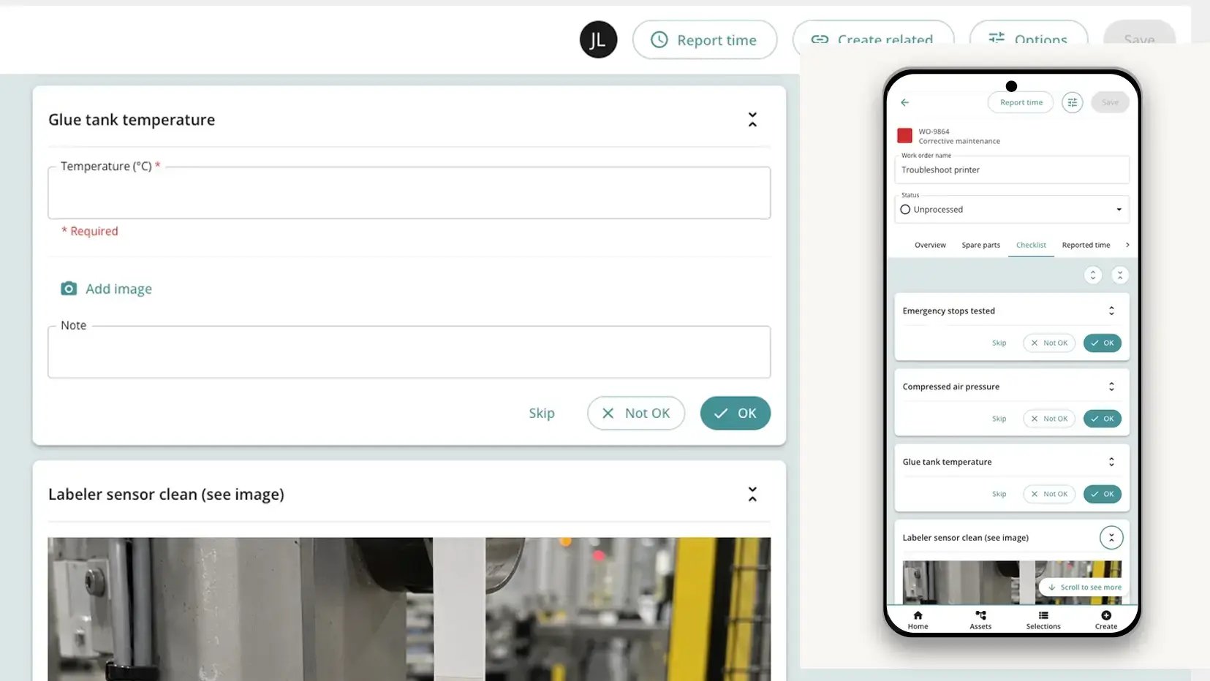Viewport: 1210px width, 681px height.
Task: Expand the phone Glue tank temperature item
Action: pos(1111,462)
